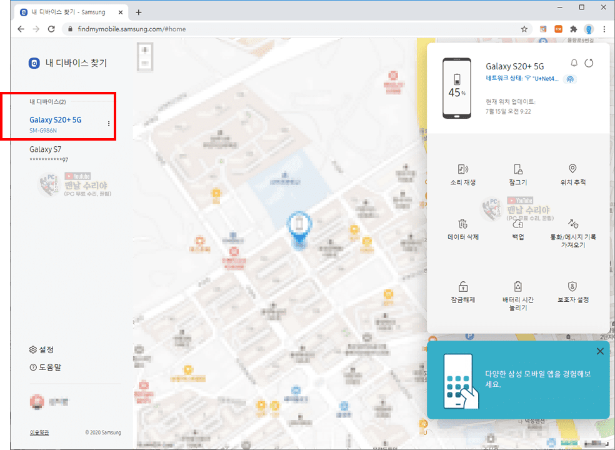Screen dimensions: 615x450
Task: Click the browser forward arrow
Action: point(36,29)
